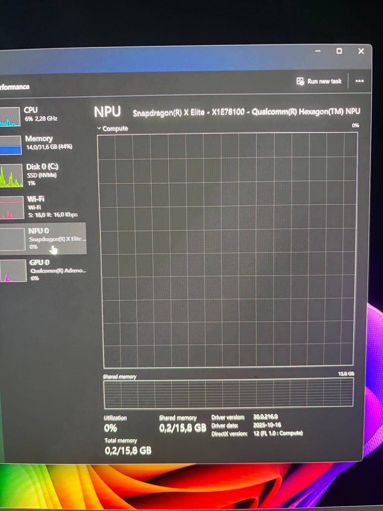
Task: Open the three-dot more options menu
Action: [x=359, y=81]
